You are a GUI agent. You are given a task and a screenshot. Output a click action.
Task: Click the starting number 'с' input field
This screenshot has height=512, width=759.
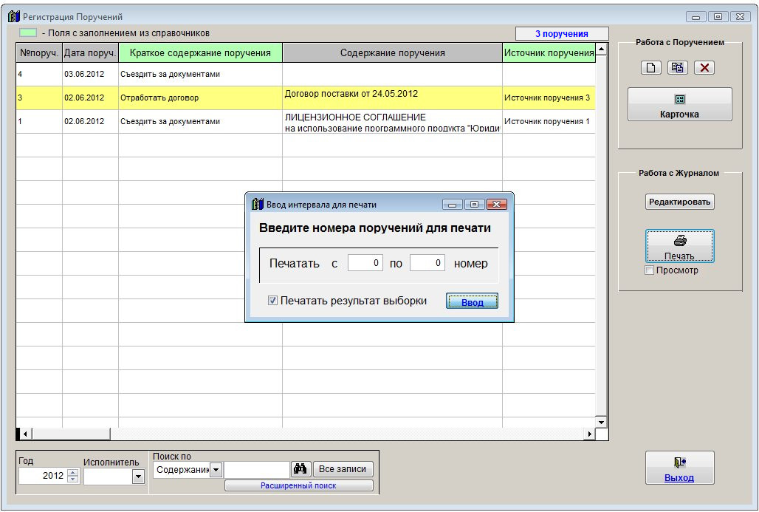(365, 263)
